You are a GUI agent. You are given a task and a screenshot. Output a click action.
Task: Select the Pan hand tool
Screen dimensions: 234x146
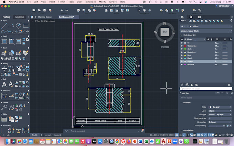tap(144, 10)
